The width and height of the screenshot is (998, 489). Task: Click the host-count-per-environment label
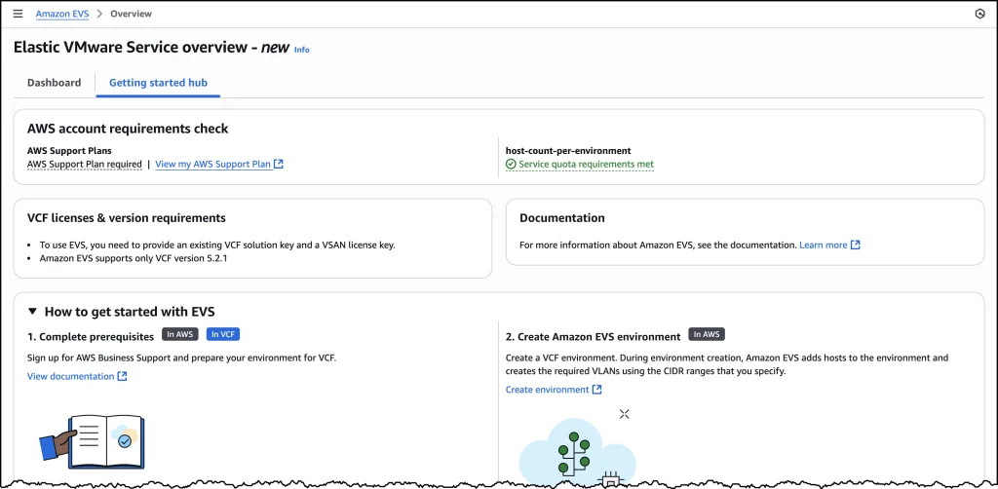click(568, 151)
